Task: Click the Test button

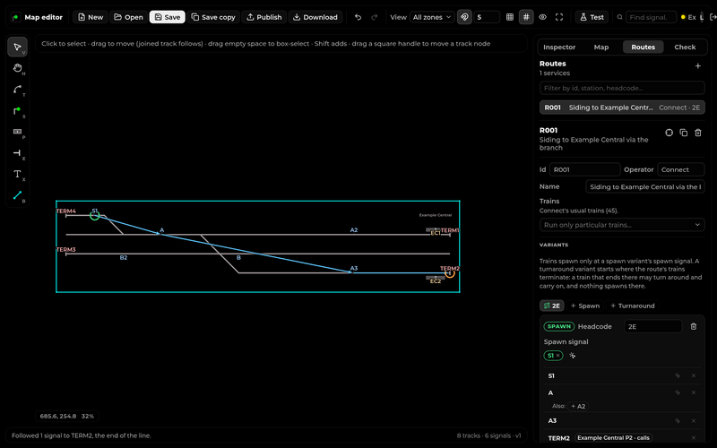Action: point(592,17)
